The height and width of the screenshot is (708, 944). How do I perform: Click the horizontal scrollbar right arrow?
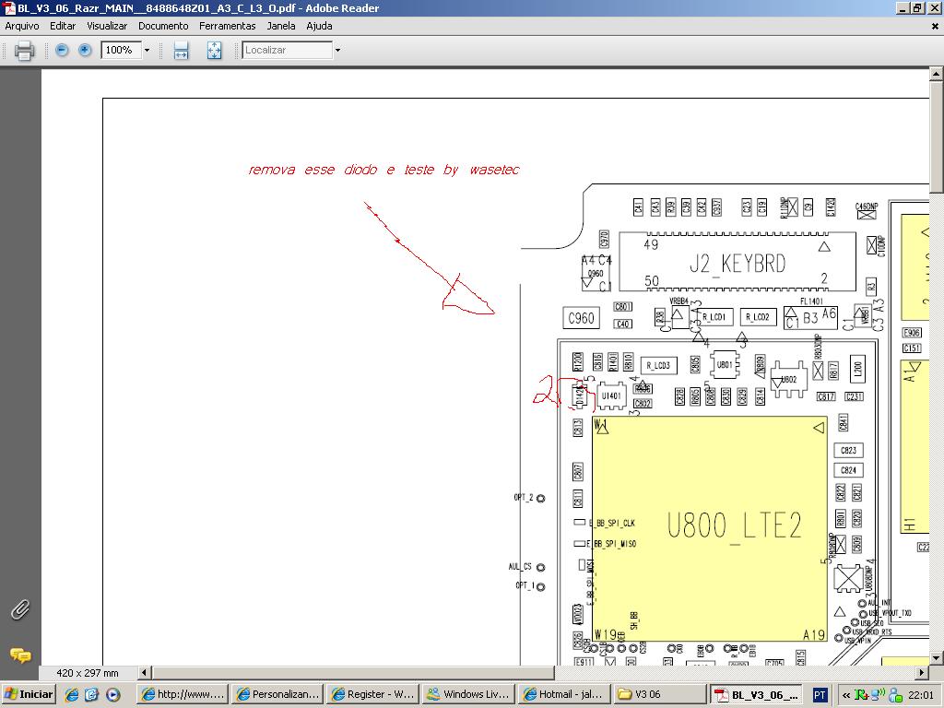click(921, 673)
